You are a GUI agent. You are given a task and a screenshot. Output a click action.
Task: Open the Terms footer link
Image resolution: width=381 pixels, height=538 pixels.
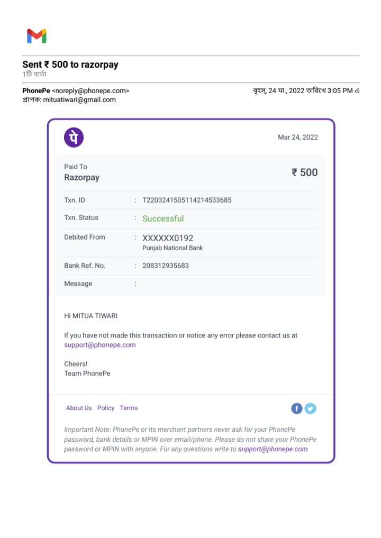(129, 408)
